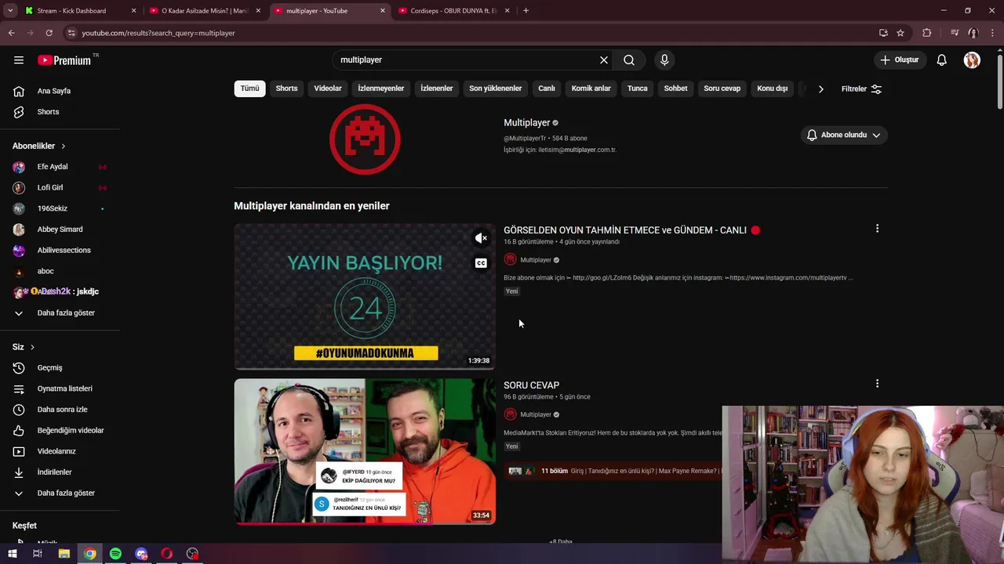Start voice search with microphone icon
Viewport: 1004px width, 564px height.
point(664,60)
